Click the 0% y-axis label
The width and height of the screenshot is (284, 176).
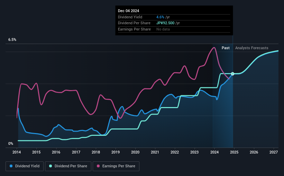click(11, 143)
